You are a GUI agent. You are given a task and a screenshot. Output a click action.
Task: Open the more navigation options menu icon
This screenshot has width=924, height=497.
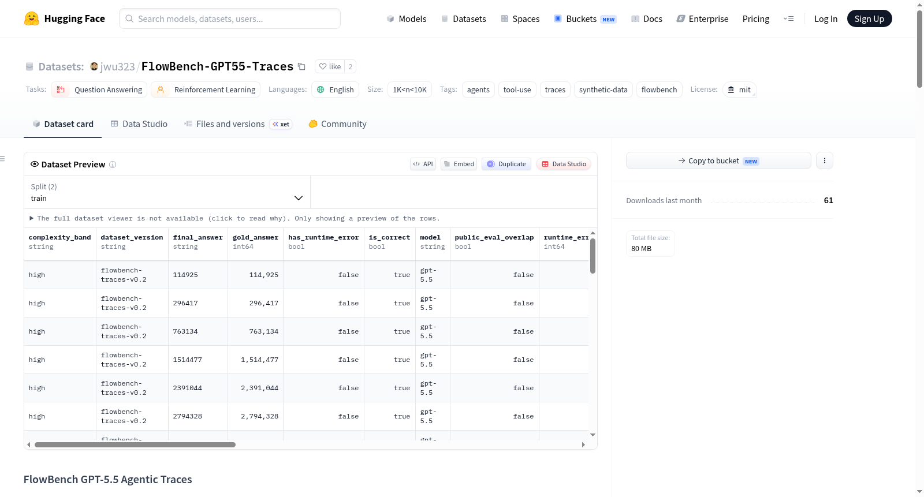click(788, 18)
